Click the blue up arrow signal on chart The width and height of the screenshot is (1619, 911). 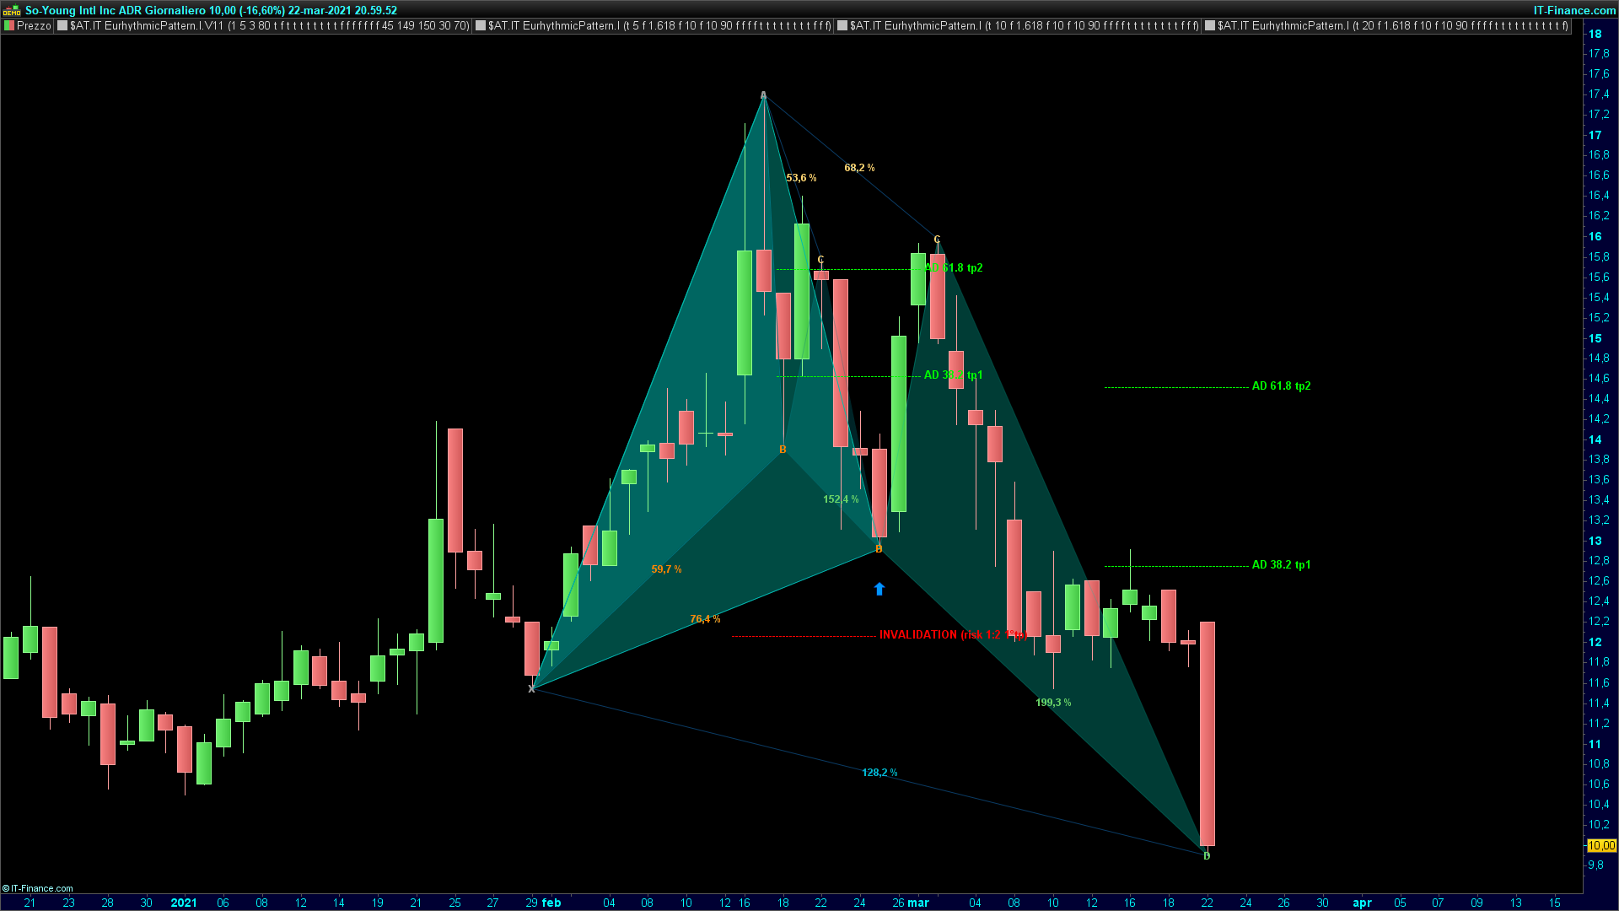pyautogui.click(x=879, y=589)
